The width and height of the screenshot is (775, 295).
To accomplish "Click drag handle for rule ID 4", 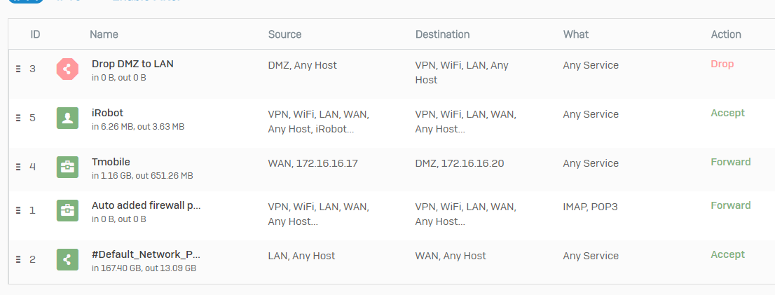I will click(19, 167).
